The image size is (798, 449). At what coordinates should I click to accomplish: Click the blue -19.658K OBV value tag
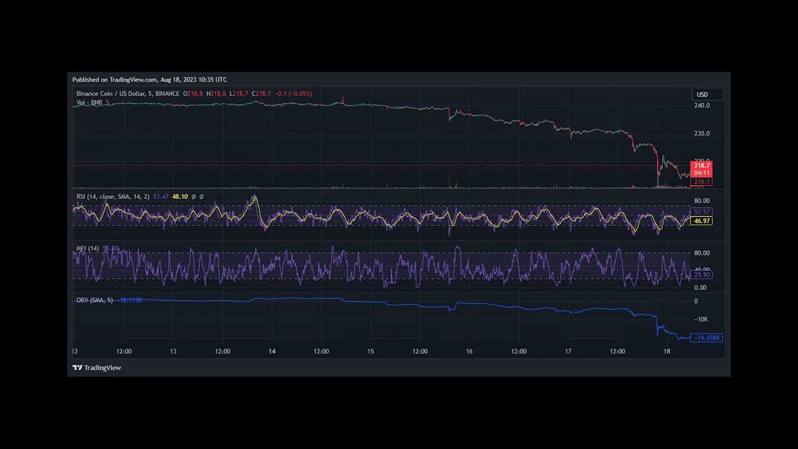tap(706, 338)
